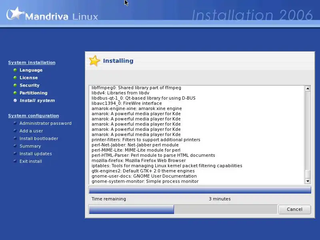Open the Install bootloader step

[x=39, y=138]
